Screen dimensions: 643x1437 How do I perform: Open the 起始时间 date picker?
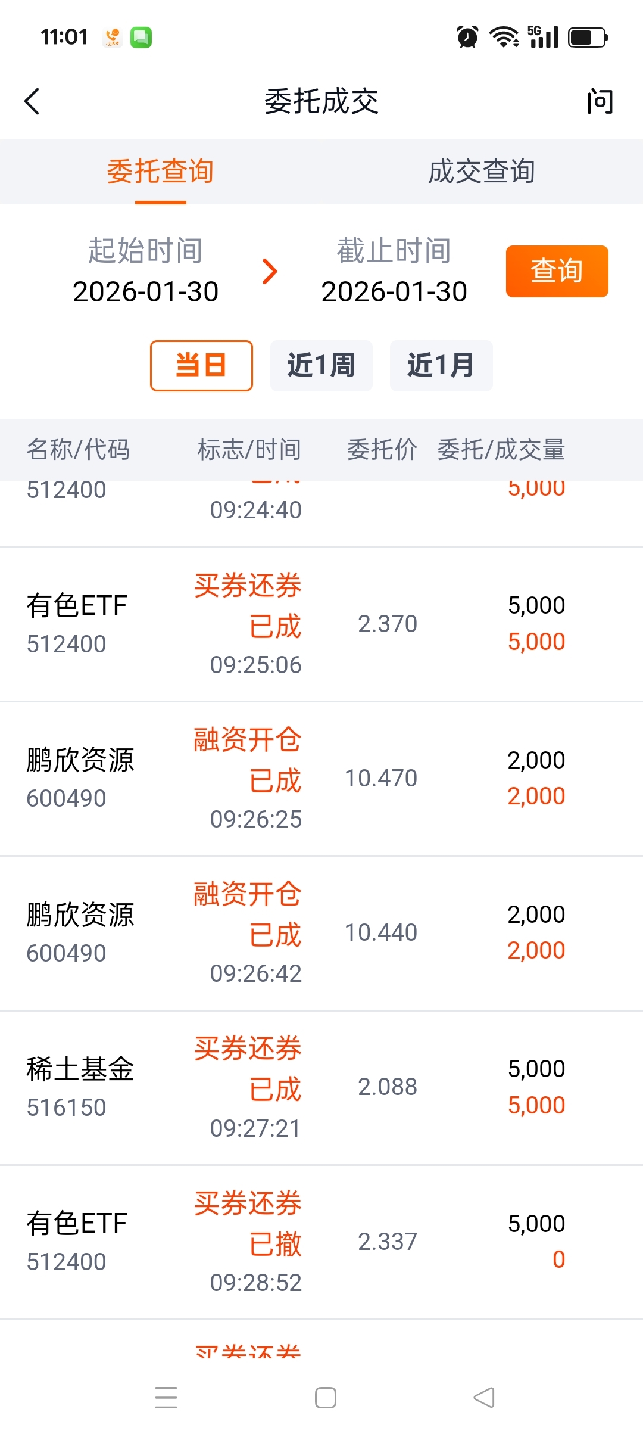click(x=145, y=271)
